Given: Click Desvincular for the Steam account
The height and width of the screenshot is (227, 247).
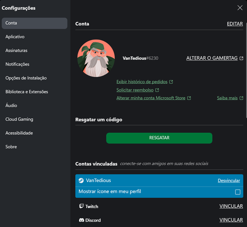Looking at the screenshot, I should (228, 181).
